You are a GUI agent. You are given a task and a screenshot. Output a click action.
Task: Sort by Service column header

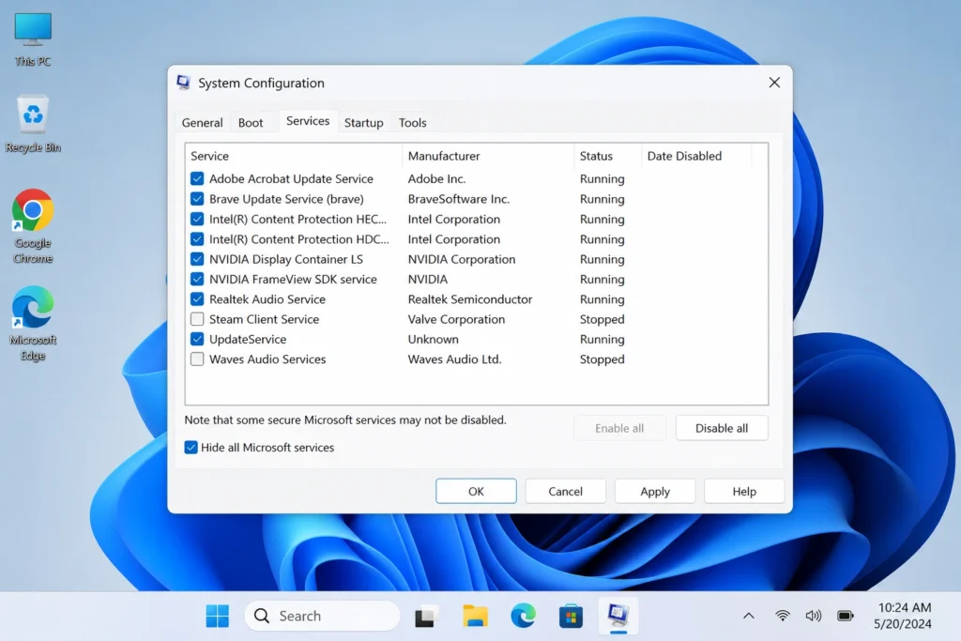point(294,156)
